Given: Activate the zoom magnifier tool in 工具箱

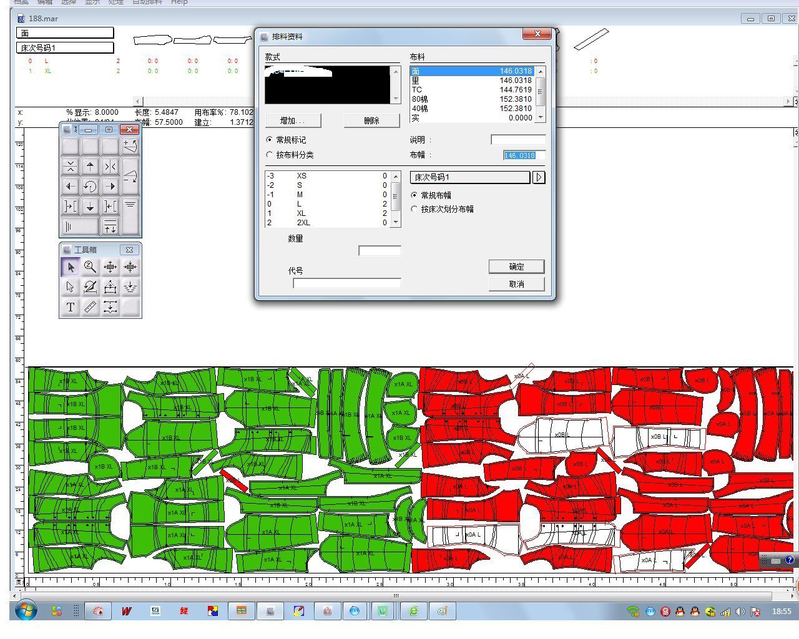Looking at the screenshot, I should 90,267.
